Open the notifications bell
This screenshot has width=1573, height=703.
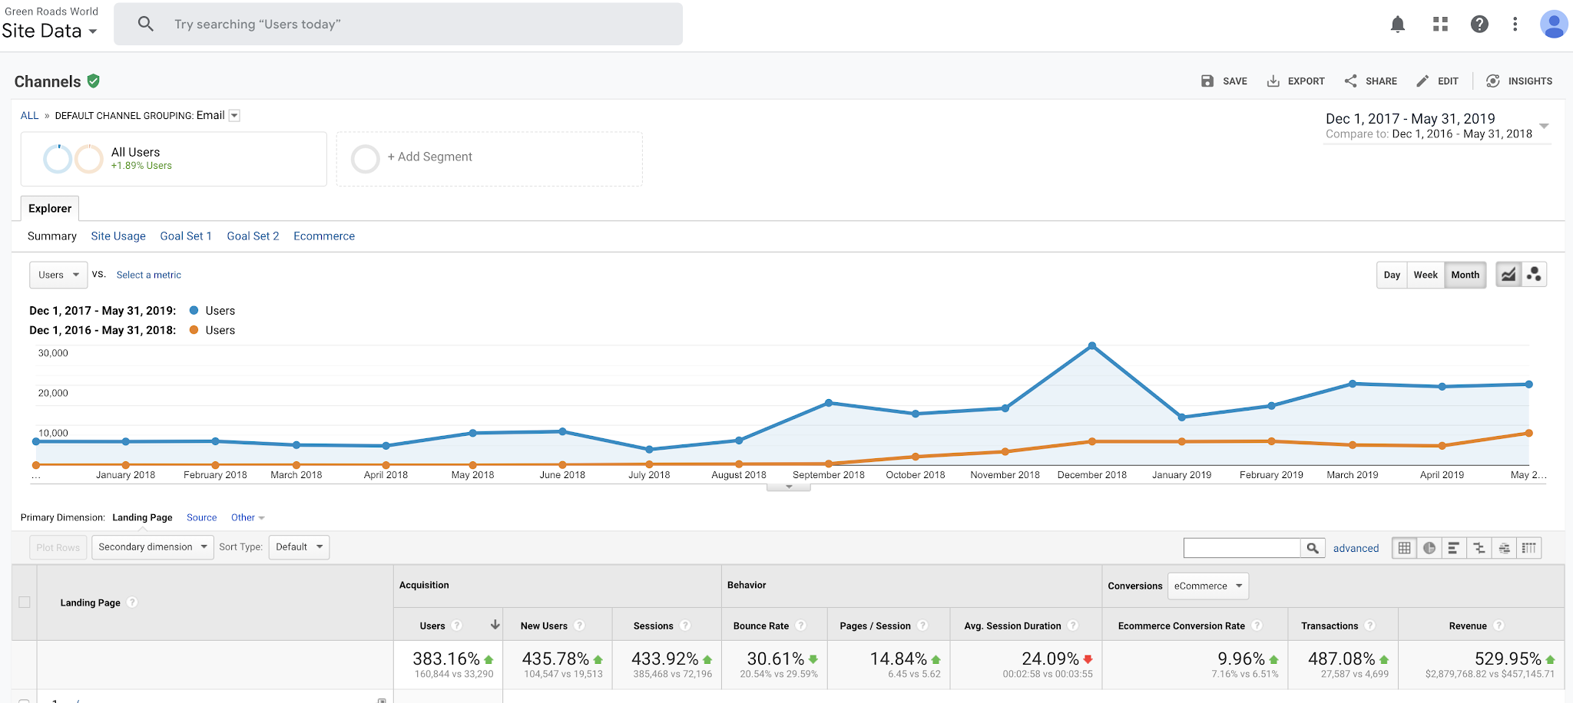point(1398,25)
